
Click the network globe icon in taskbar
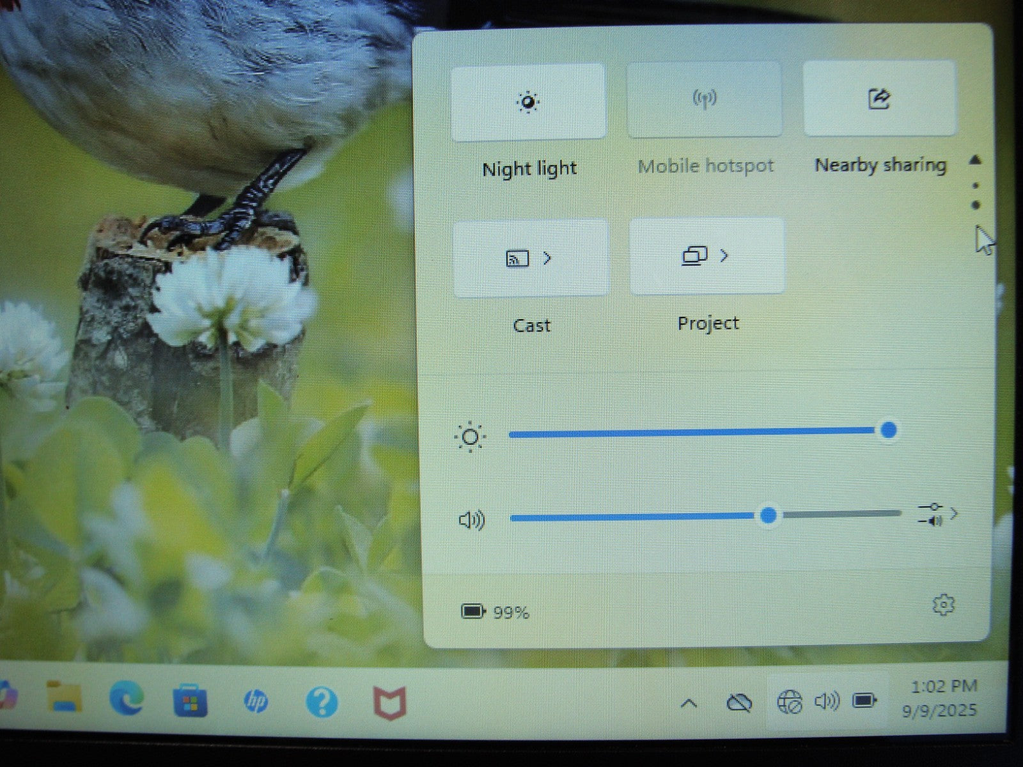point(789,702)
